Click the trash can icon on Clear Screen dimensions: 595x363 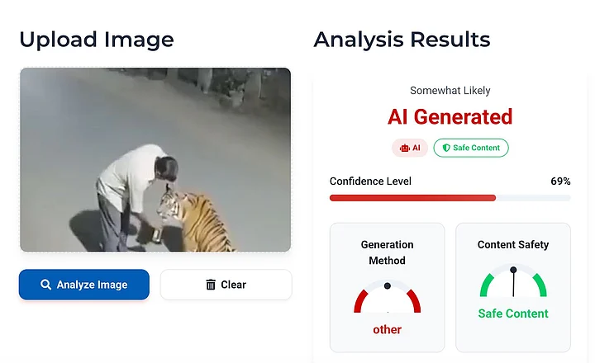click(211, 285)
